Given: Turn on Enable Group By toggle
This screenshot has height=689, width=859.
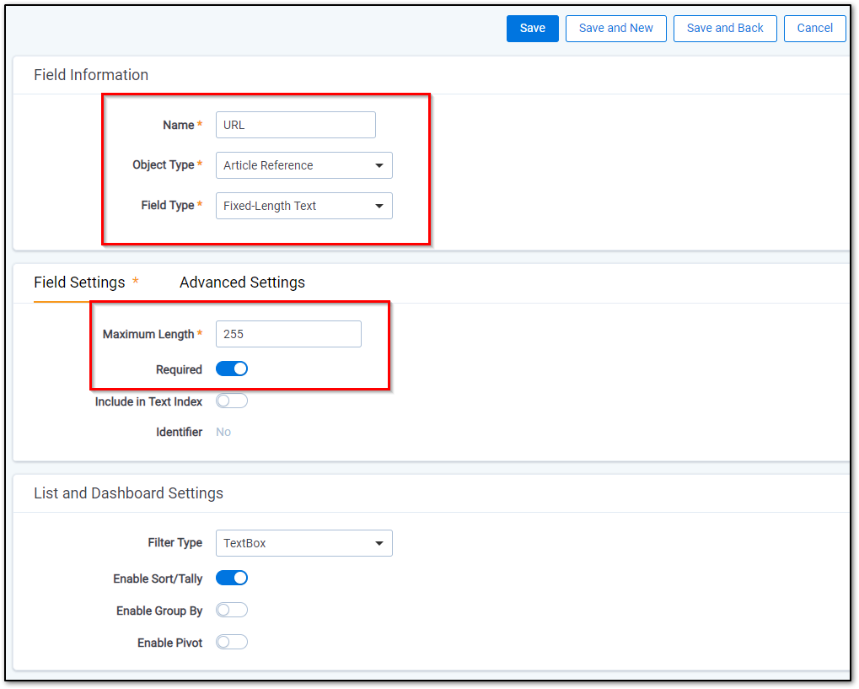Looking at the screenshot, I should coord(232,610).
